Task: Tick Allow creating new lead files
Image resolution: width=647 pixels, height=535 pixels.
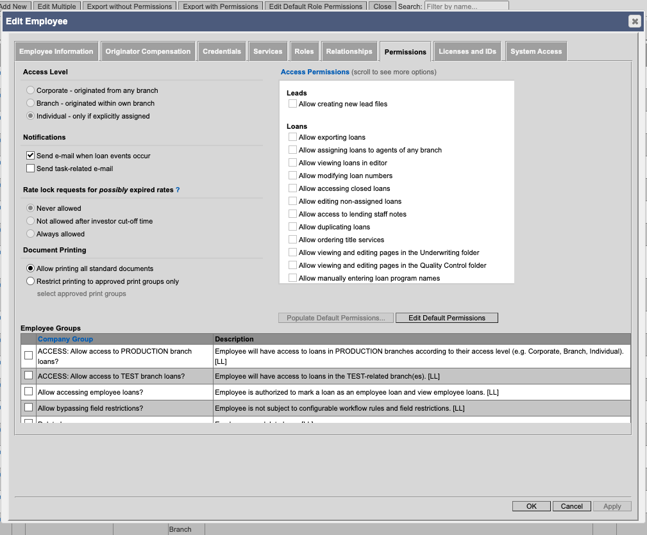Action: [x=292, y=104]
